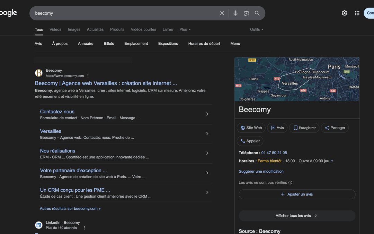Image resolution: width=374 pixels, height=234 pixels.
Task: Select the Billets filter chip
Action: (109, 43)
